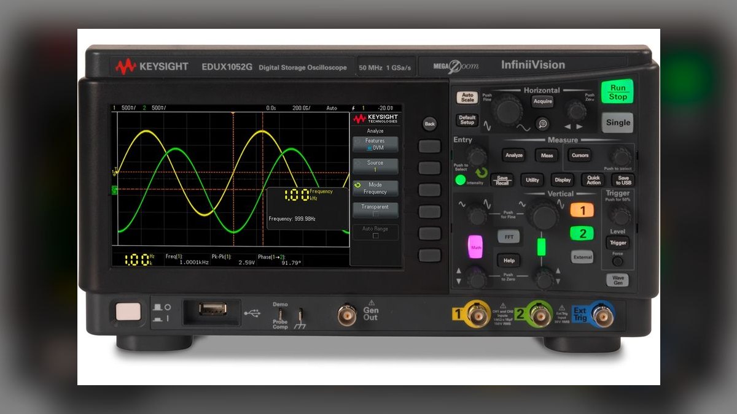Tap the green Intensity button
737x414 pixels.
[x=461, y=180]
